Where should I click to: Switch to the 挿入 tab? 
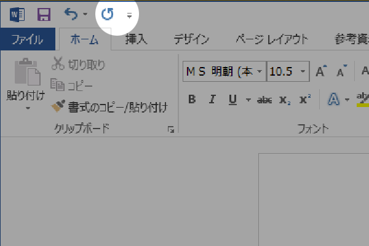pyautogui.click(x=136, y=39)
